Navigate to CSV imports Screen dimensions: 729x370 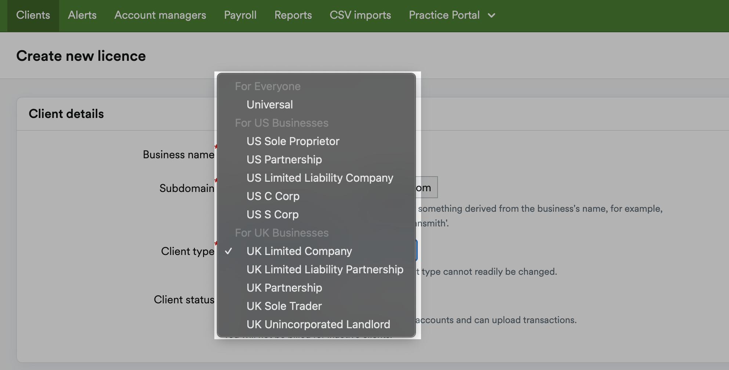[x=360, y=15]
